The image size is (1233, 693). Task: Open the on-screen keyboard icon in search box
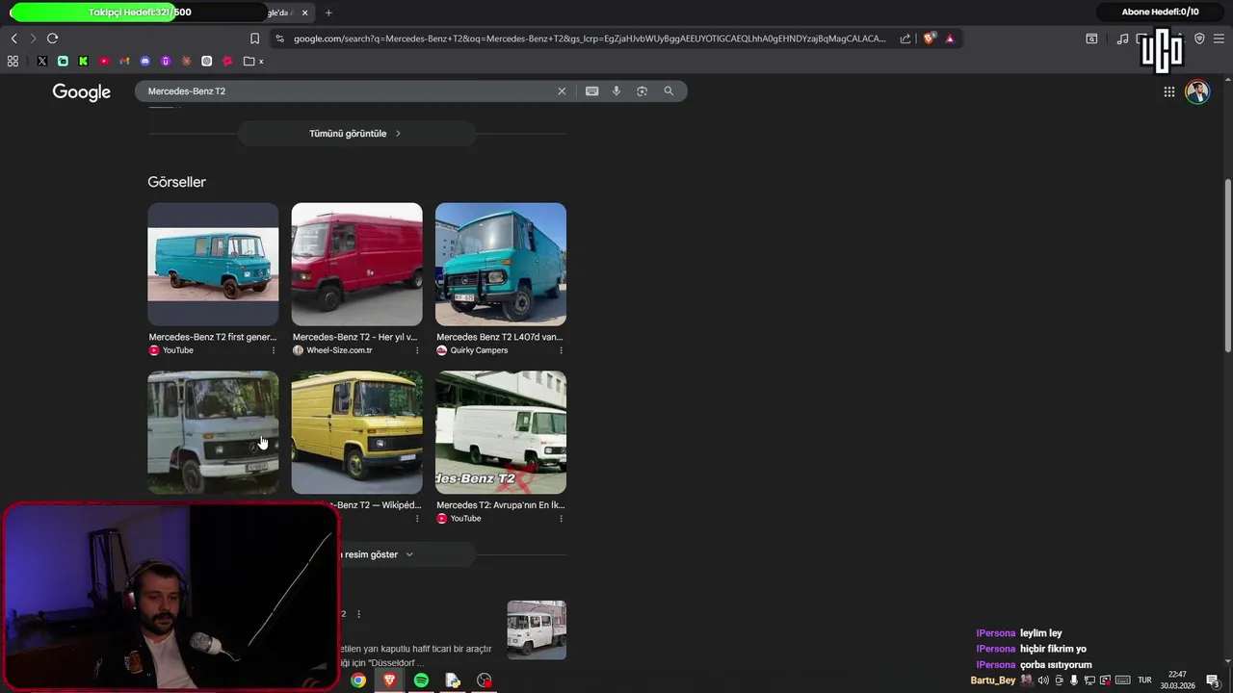591,90
